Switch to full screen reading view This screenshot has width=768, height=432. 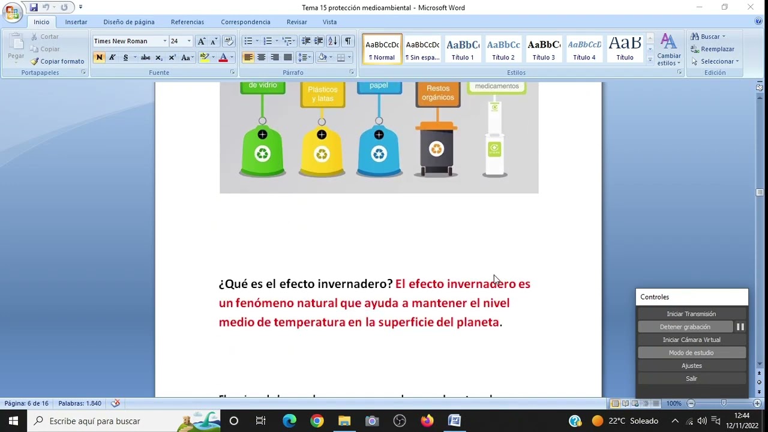625,404
